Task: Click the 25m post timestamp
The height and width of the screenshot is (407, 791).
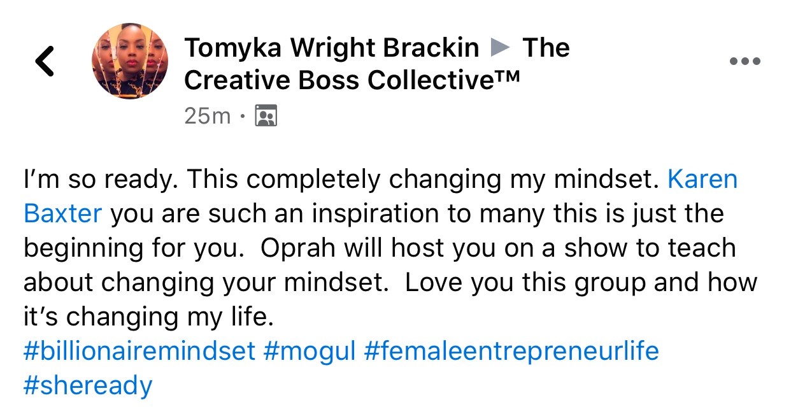Action: [207, 117]
